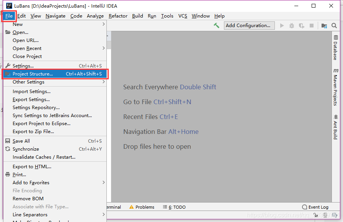Open the File menu
Screen dimensions: 343x222
coord(9,16)
